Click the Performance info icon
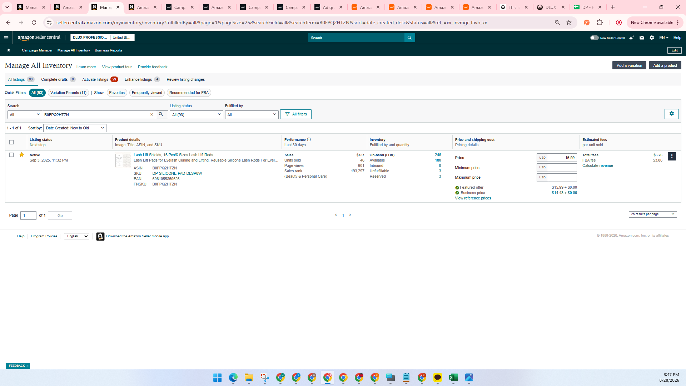Screen dimensions: 686x386 309,140
